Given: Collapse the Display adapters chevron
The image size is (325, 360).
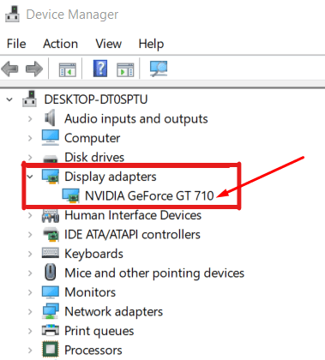Looking at the screenshot, I should pyautogui.click(x=30, y=177).
